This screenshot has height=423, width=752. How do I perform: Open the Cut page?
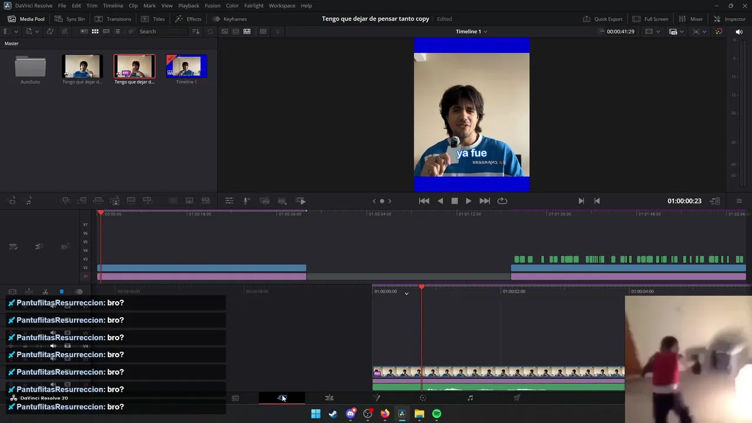[282, 398]
